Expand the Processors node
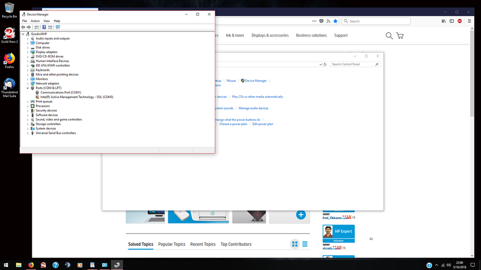Screen dimensions: 481x270 pyautogui.click(x=28, y=106)
